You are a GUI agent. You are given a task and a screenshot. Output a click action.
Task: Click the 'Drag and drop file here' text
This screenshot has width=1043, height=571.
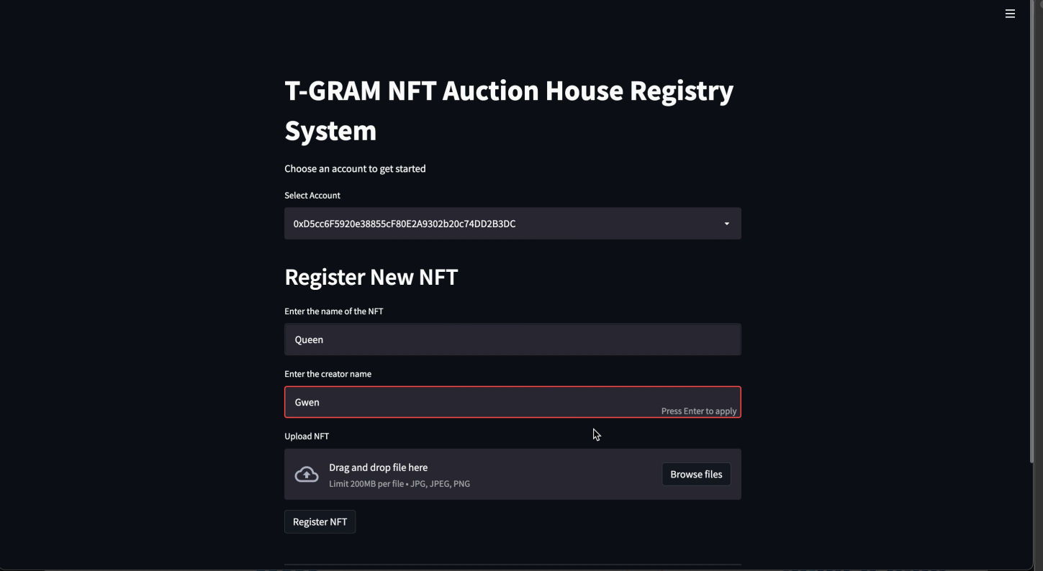pyautogui.click(x=378, y=467)
